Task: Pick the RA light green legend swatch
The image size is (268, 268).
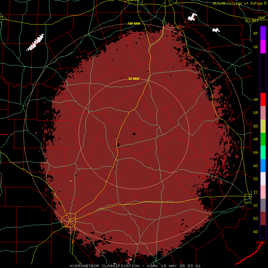Action: point(263,152)
